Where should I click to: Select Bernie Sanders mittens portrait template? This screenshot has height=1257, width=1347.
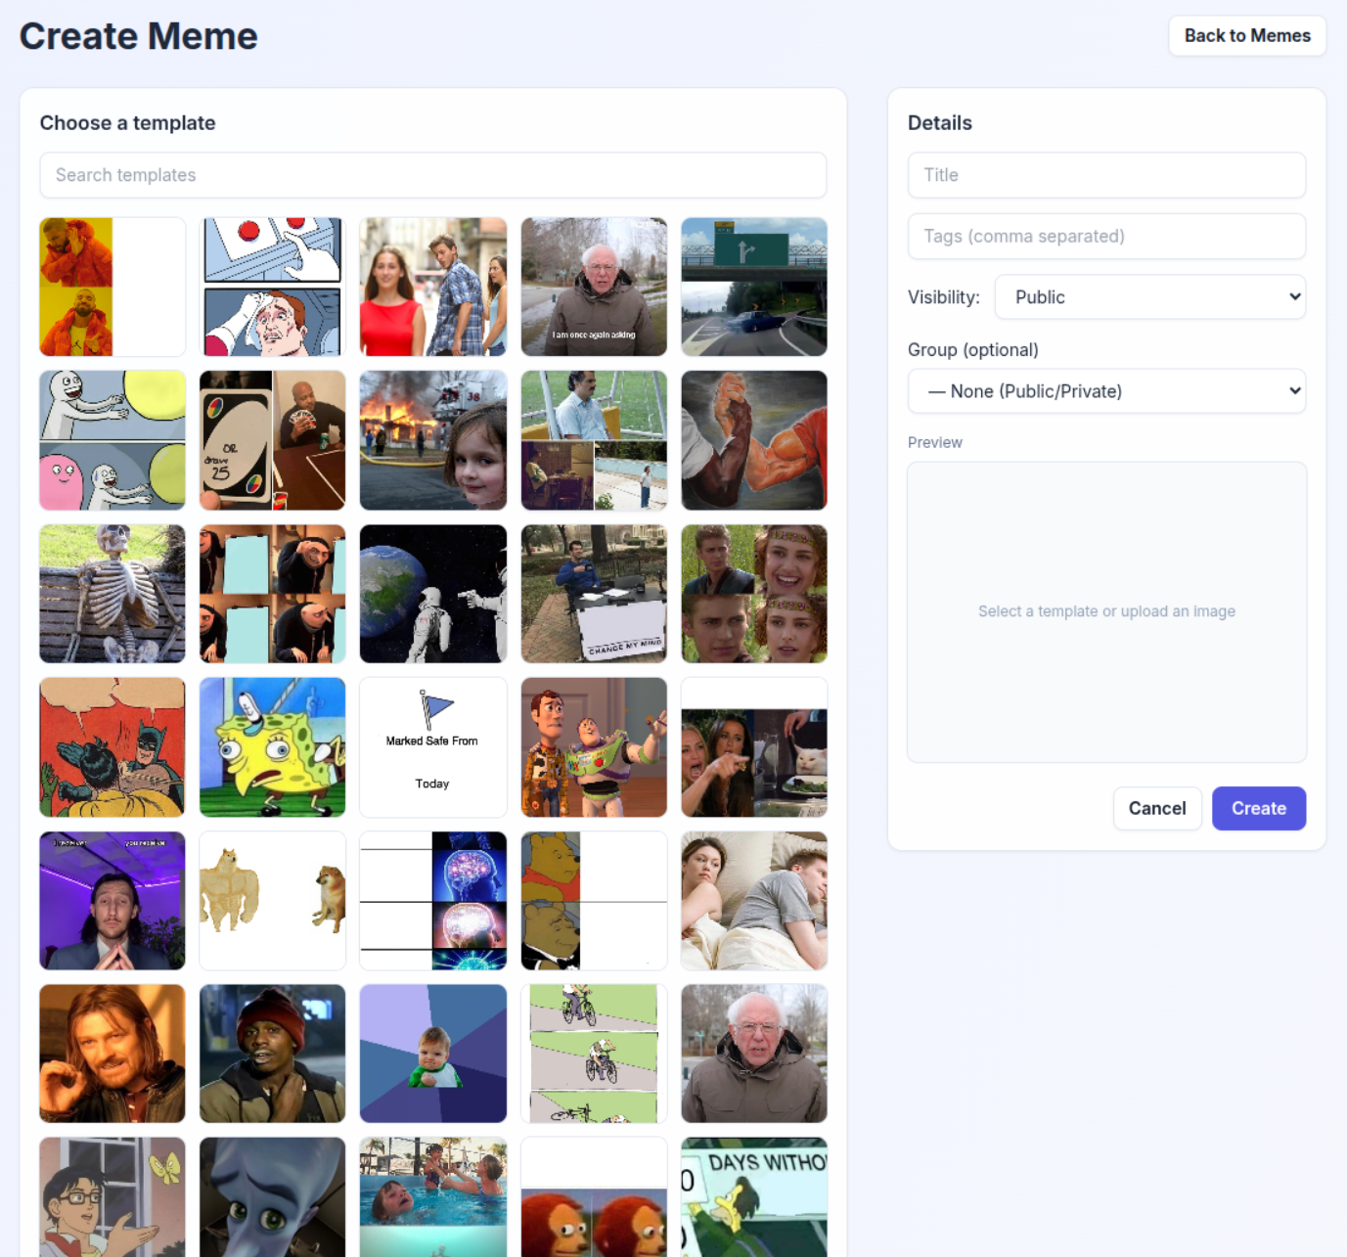754,1054
